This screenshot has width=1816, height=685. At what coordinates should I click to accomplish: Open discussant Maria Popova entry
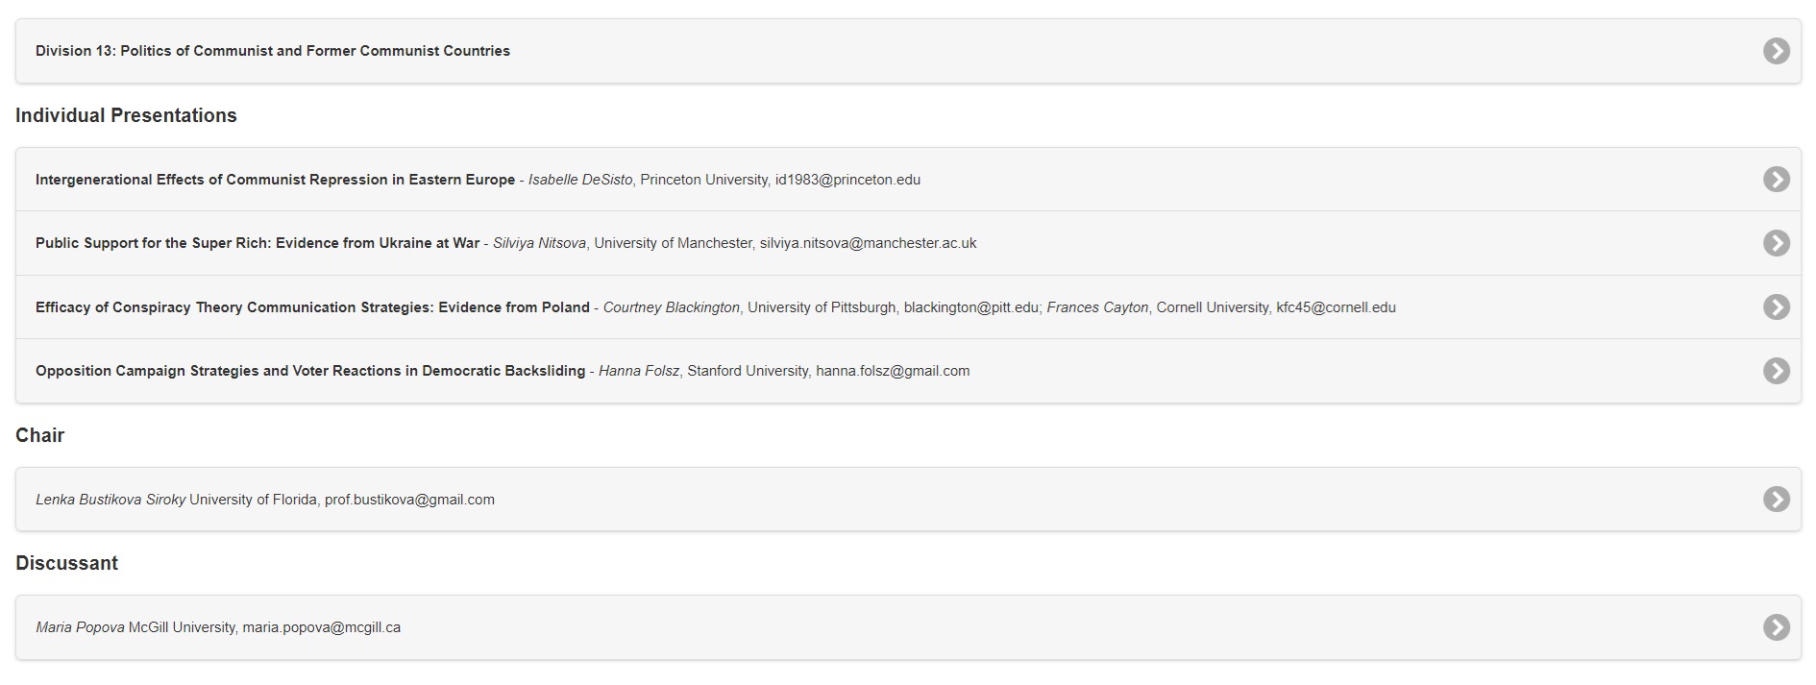tap(81, 627)
